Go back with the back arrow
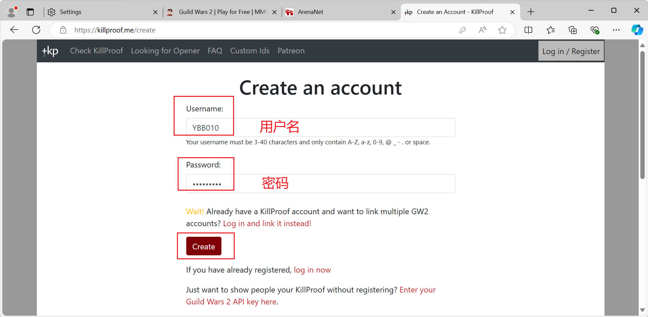The image size is (648, 317). [14, 30]
